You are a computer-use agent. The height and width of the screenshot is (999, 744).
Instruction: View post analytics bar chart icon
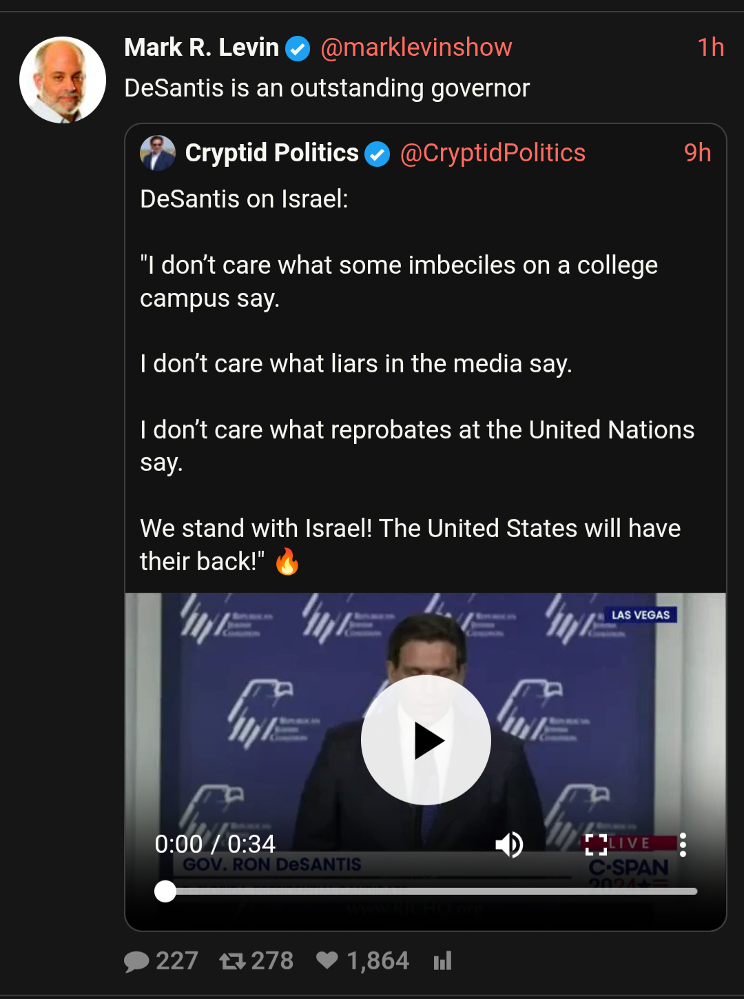pyautogui.click(x=442, y=961)
